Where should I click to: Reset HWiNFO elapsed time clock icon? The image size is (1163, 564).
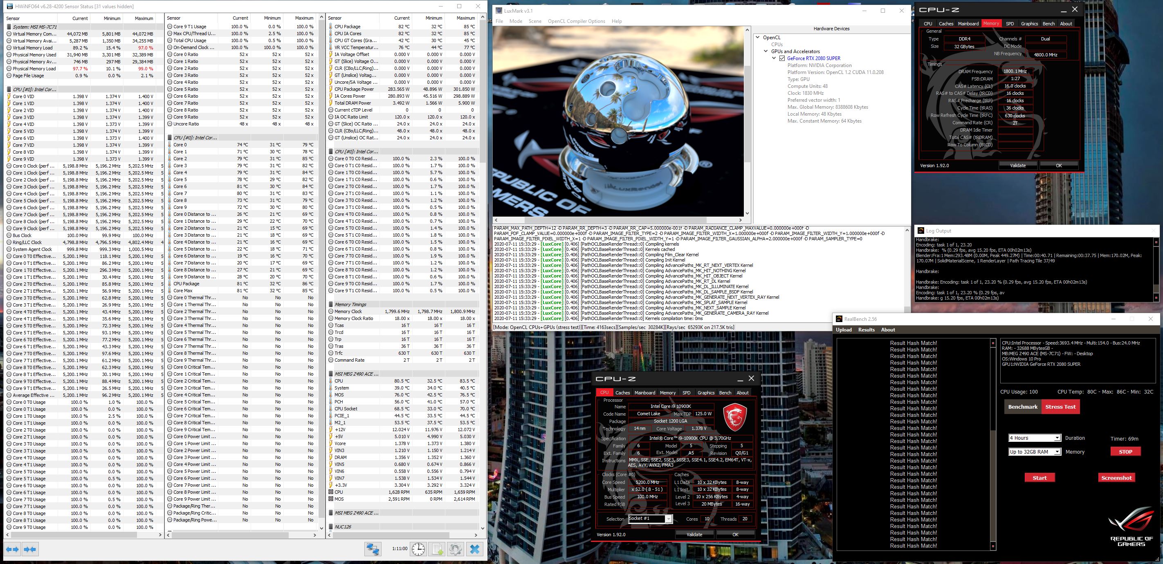pos(418,549)
